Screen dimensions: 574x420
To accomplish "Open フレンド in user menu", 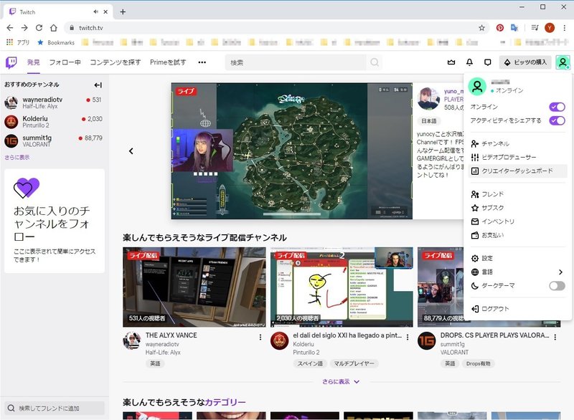I will tap(517, 194).
